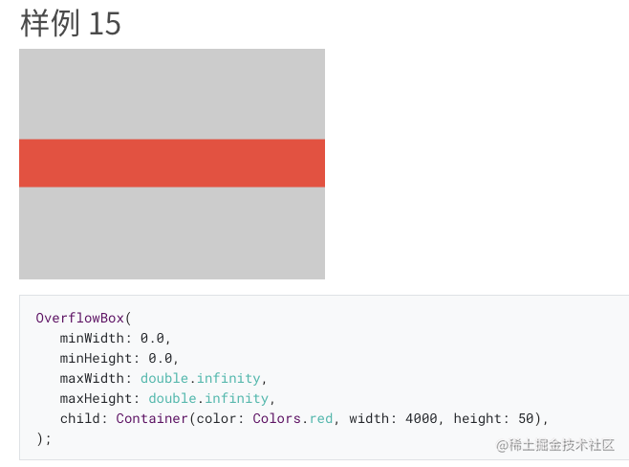Click the maxHeight property name
629x467 pixels.
(x=96, y=398)
